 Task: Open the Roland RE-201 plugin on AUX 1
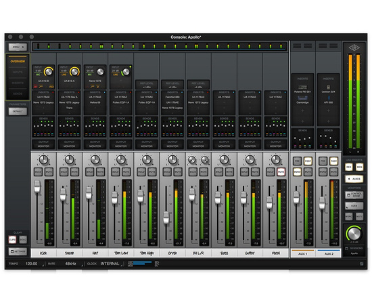click(302, 89)
